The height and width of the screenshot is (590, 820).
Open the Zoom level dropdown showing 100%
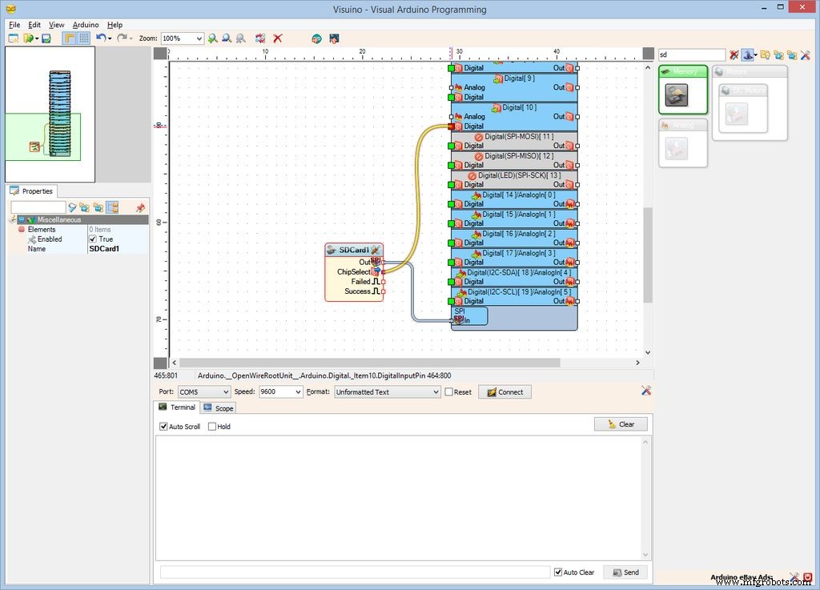pos(183,38)
